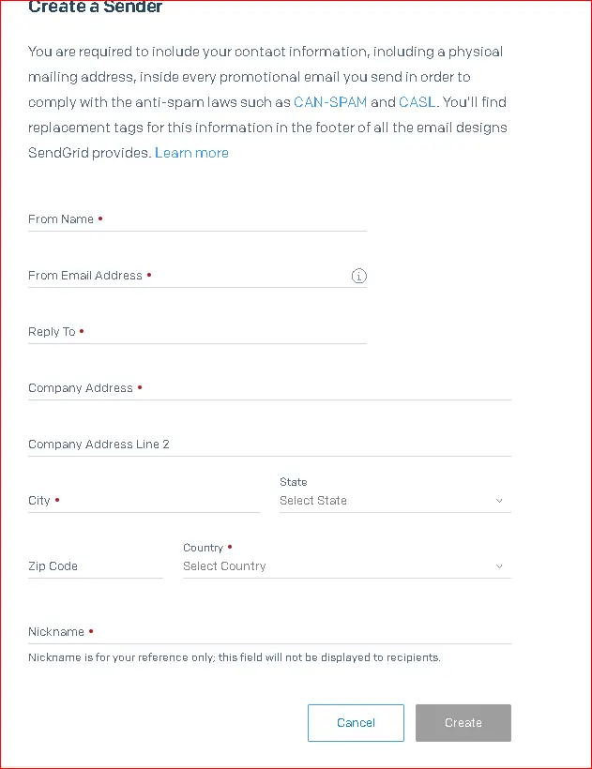
Task: Click the chevron arrow in Country field
Action: coord(499,566)
